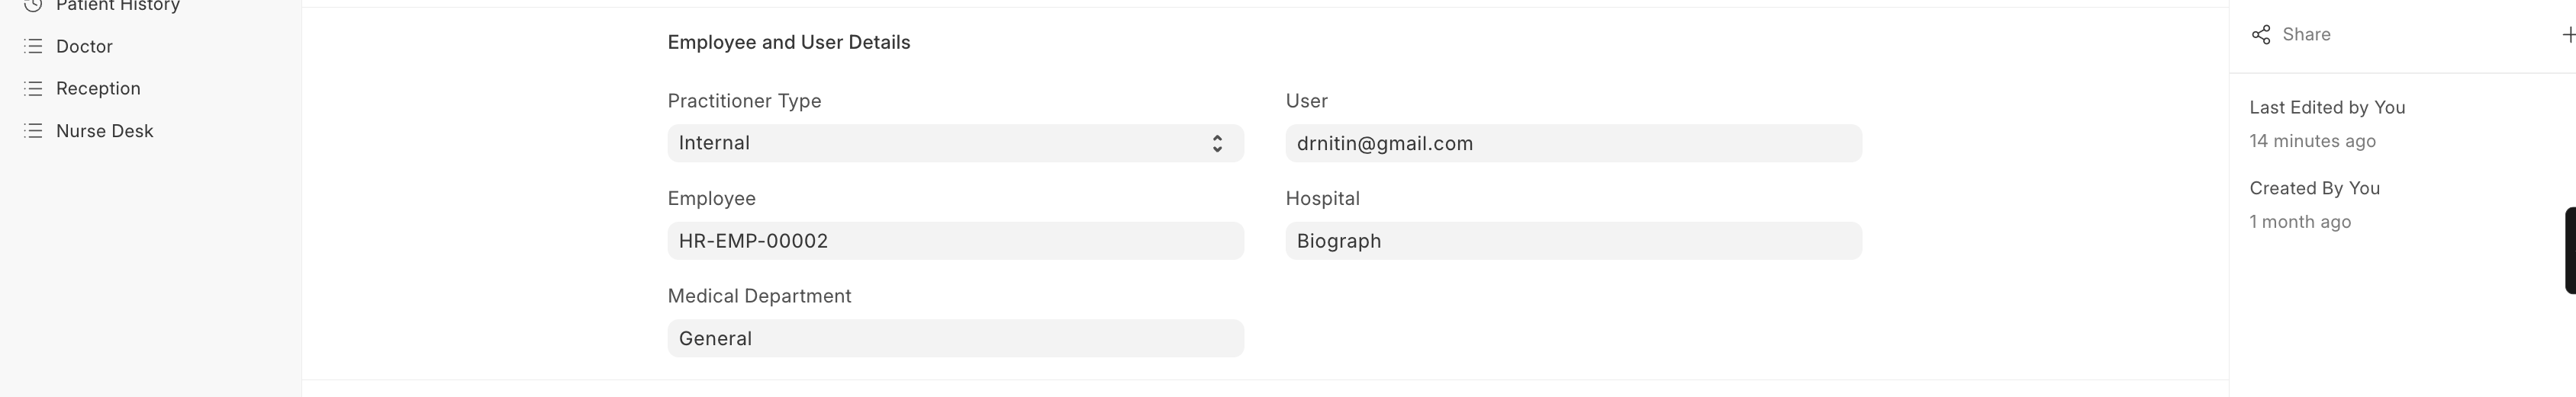Image resolution: width=2576 pixels, height=397 pixels.
Task: Click the plus icon next to Share
Action: point(2567,35)
